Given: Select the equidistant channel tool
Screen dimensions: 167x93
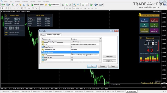Looking at the screenshot, I should [22, 8].
